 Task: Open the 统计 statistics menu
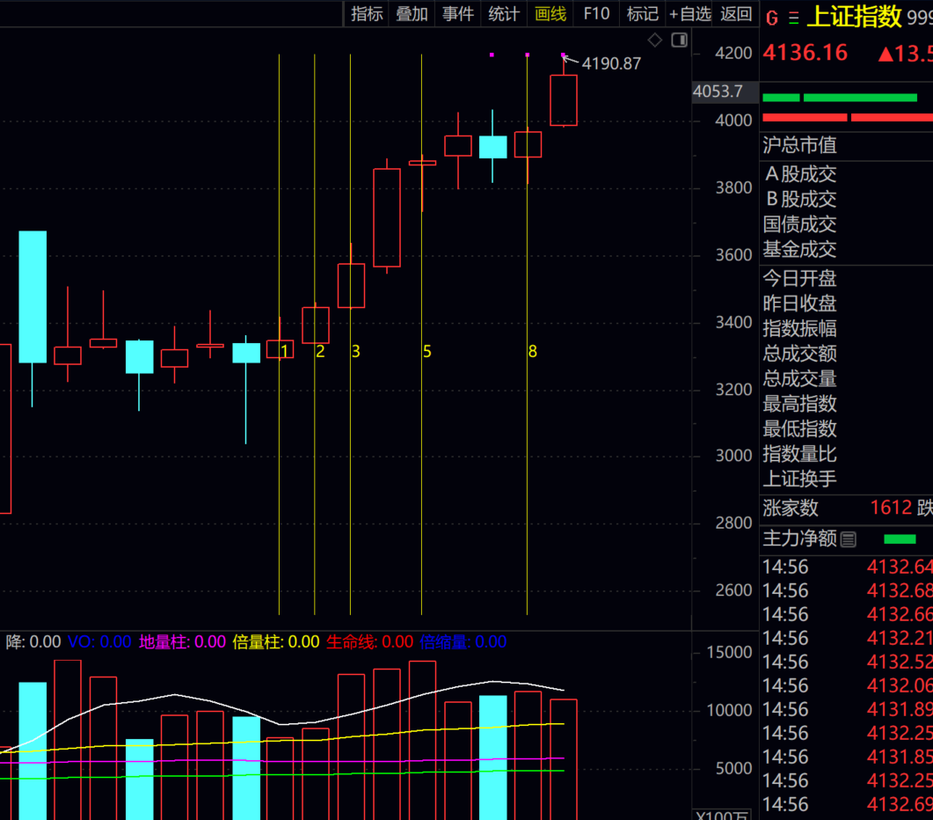pos(504,13)
